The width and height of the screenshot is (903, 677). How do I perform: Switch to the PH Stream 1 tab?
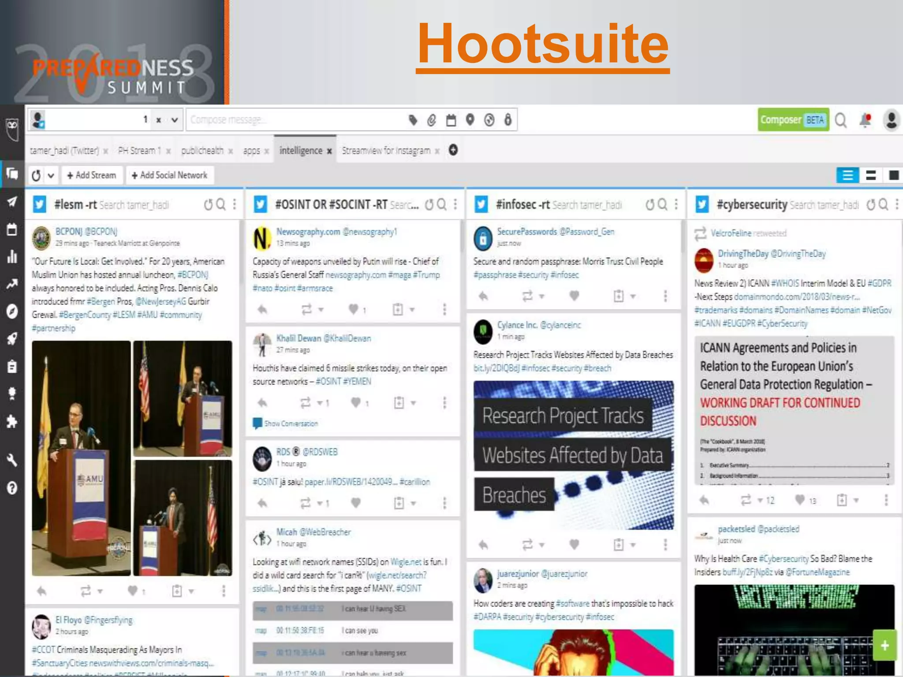click(139, 151)
